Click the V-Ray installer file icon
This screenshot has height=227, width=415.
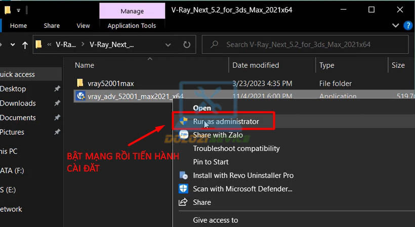tap(80, 95)
